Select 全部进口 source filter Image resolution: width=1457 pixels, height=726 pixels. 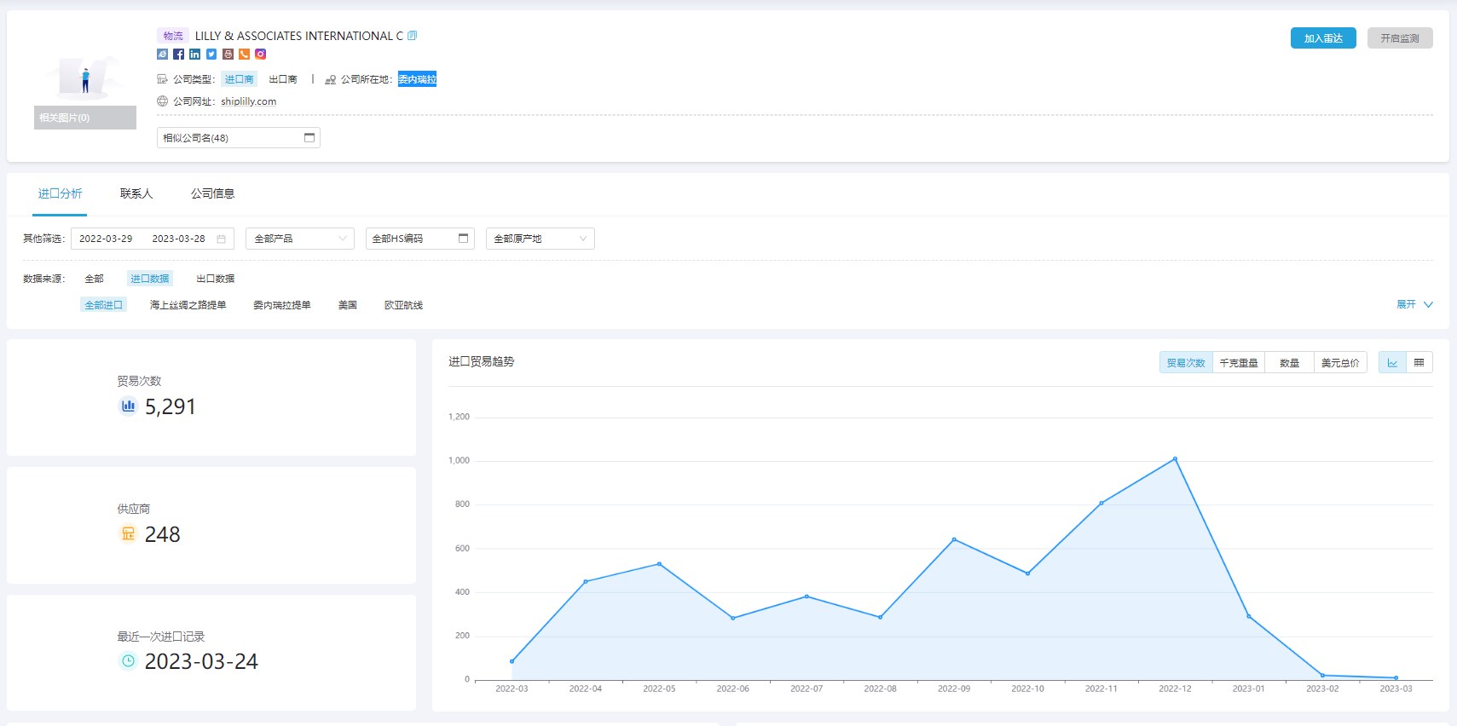pyautogui.click(x=104, y=305)
